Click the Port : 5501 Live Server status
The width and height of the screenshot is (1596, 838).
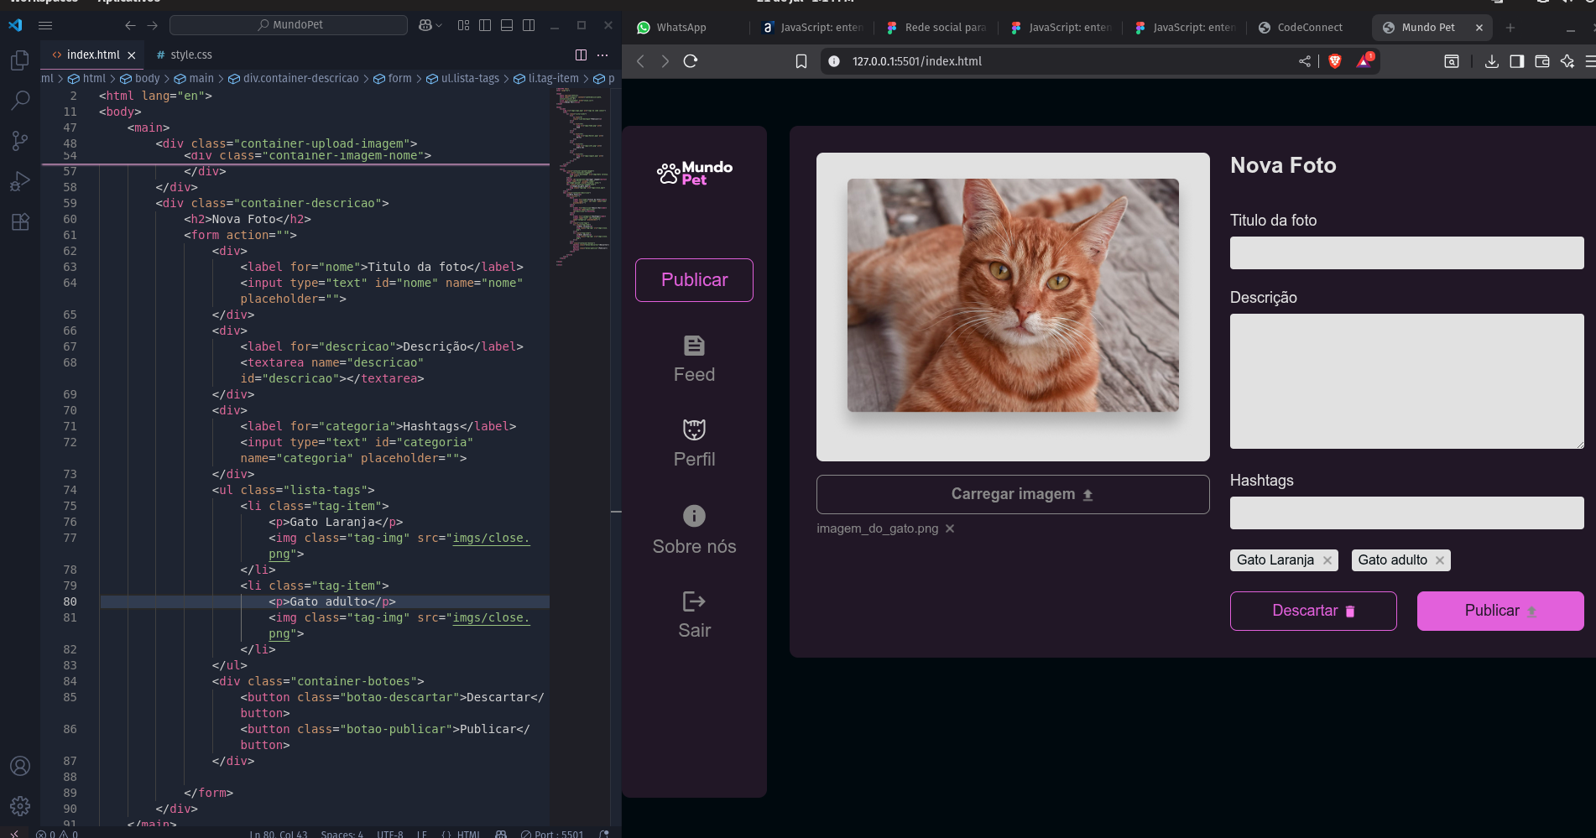[x=552, y=834]
